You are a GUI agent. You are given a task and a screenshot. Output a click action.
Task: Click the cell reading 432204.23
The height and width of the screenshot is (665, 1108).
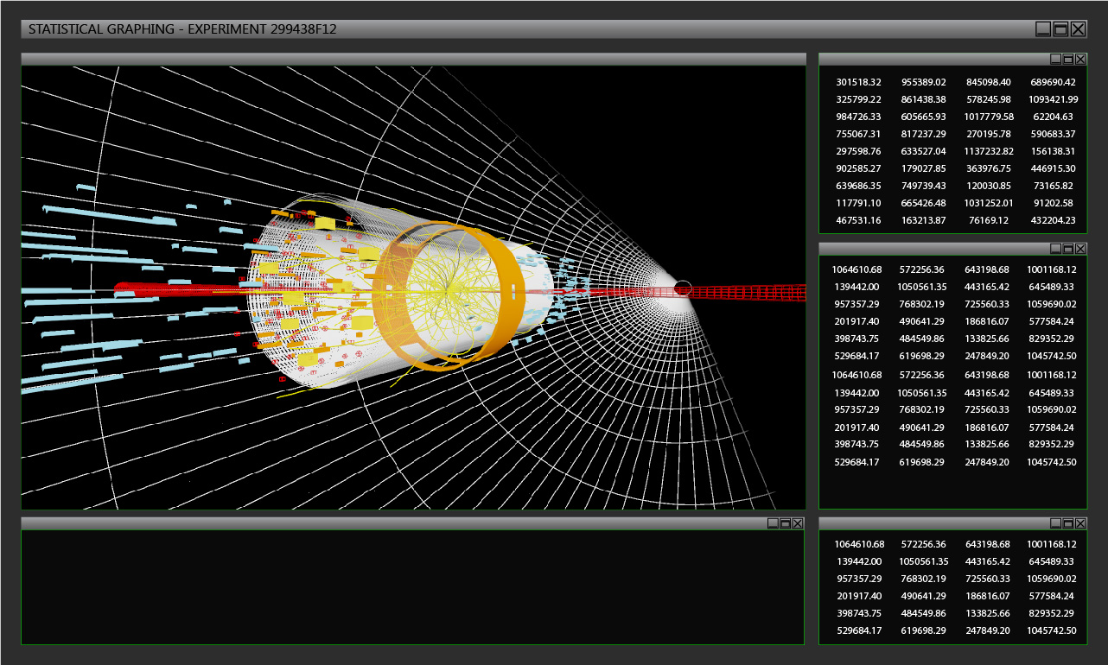(x=1054, y=220)
